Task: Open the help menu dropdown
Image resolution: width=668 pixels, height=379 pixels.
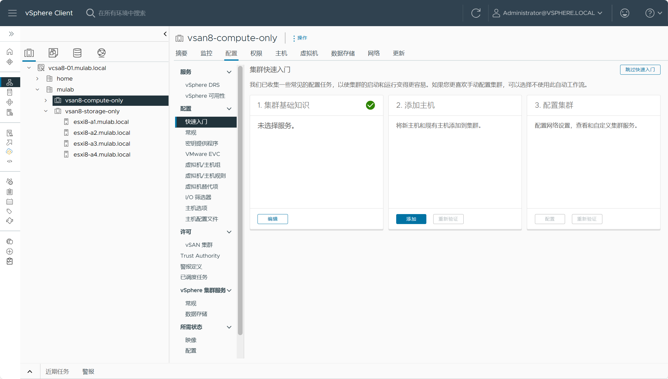Action: (x=654, y=13)
